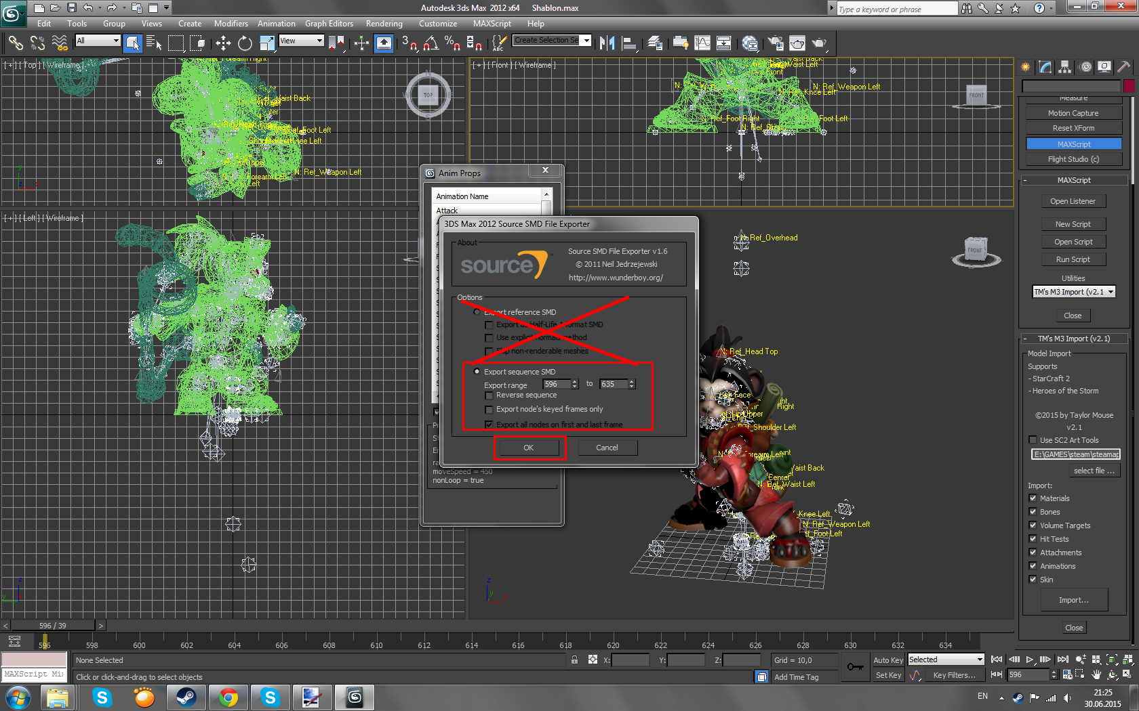This screenshot has height=711, width=1139.
Task: Choose the Select and Move tool
Action: (x=223, y=43)
